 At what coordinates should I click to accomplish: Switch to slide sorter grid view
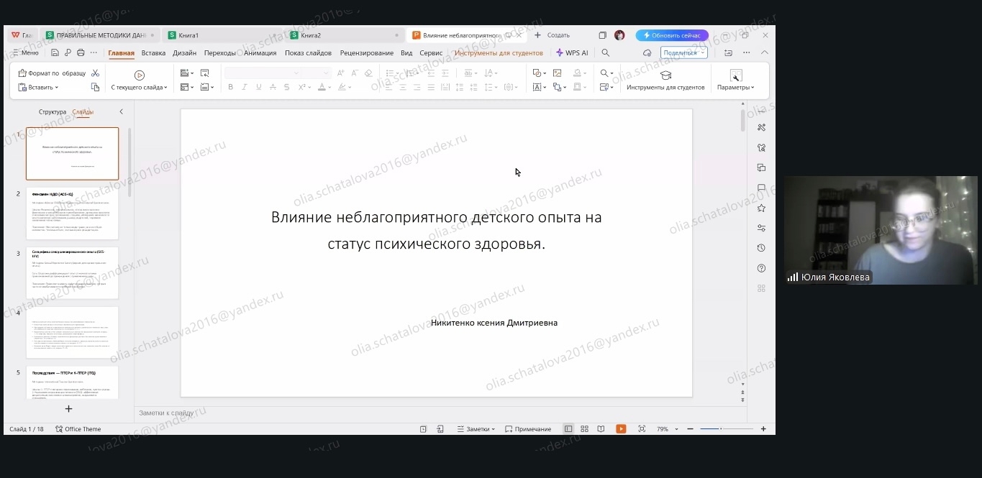click(x=584, y=429)
